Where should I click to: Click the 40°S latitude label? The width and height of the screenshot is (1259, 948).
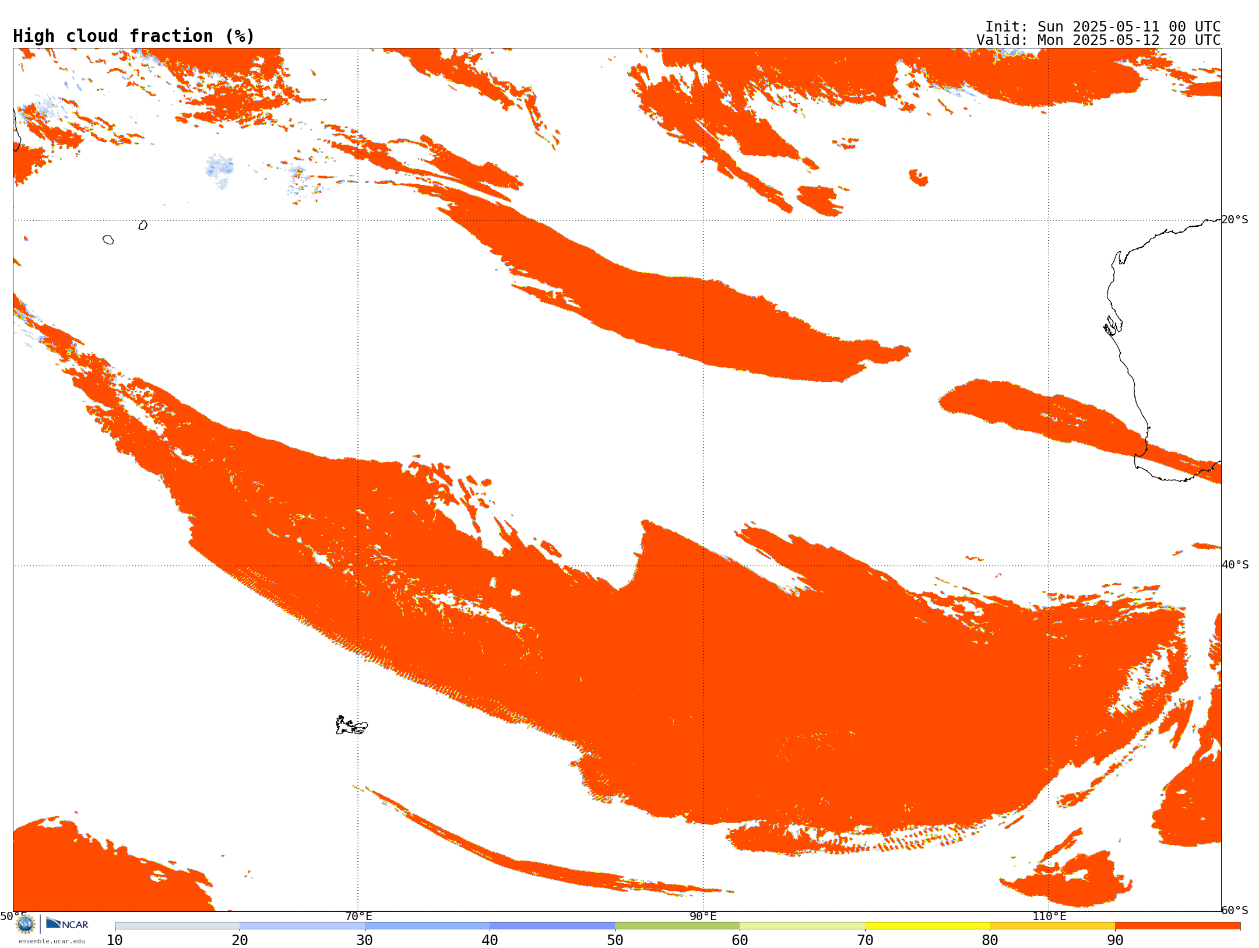pyautogui.click(x=1235, y=565)
